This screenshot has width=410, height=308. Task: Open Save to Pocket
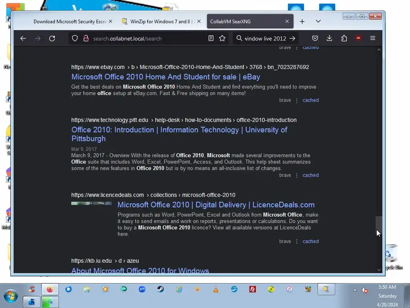click(315, 38)
